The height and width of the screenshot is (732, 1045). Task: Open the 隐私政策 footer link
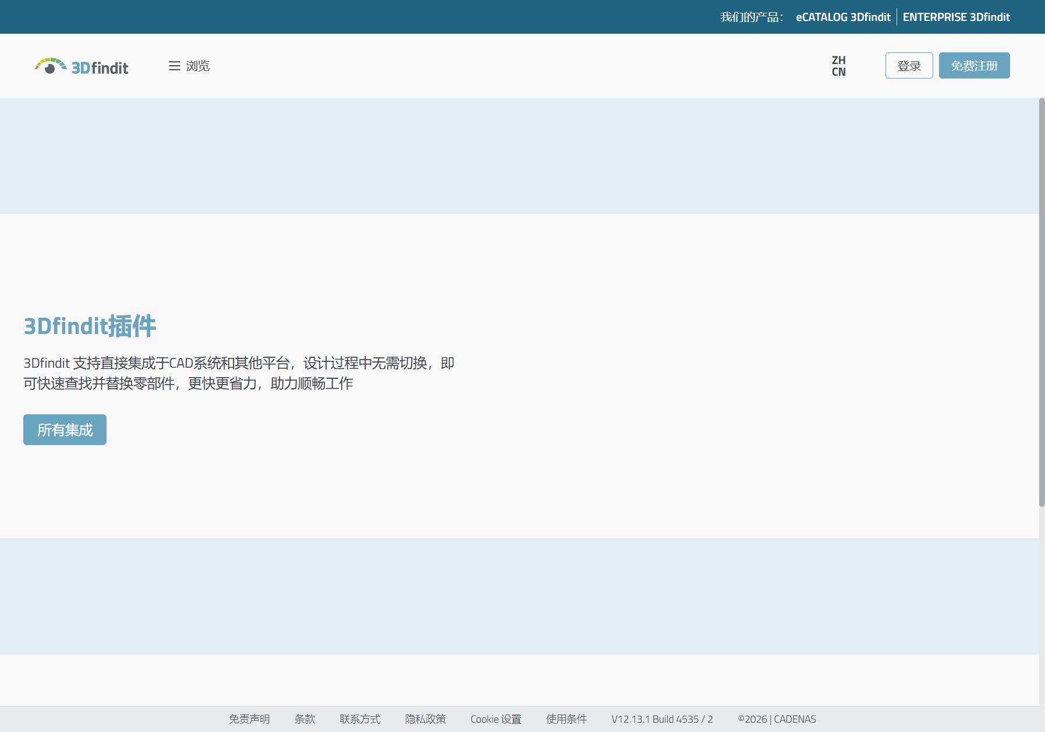tap(426, 719)
